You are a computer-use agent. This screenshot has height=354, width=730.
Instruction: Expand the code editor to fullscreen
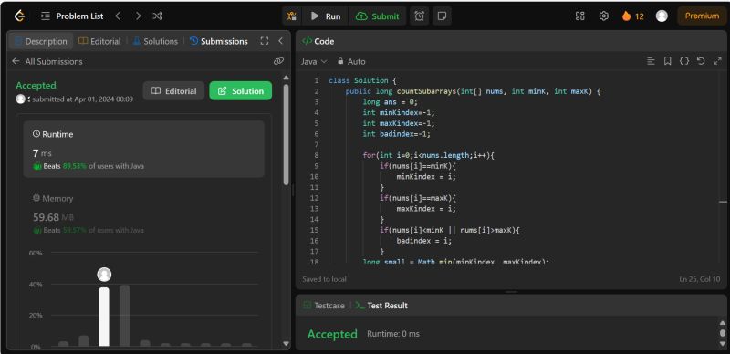click(717, 61)
